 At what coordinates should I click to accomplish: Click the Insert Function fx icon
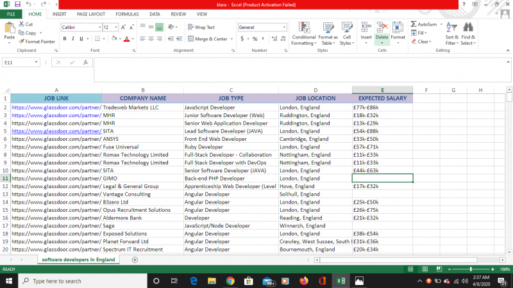click(x=86, y=62)
